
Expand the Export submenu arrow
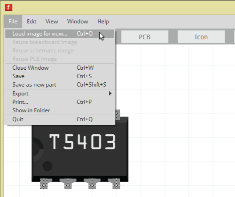click(x=110, y=94)
